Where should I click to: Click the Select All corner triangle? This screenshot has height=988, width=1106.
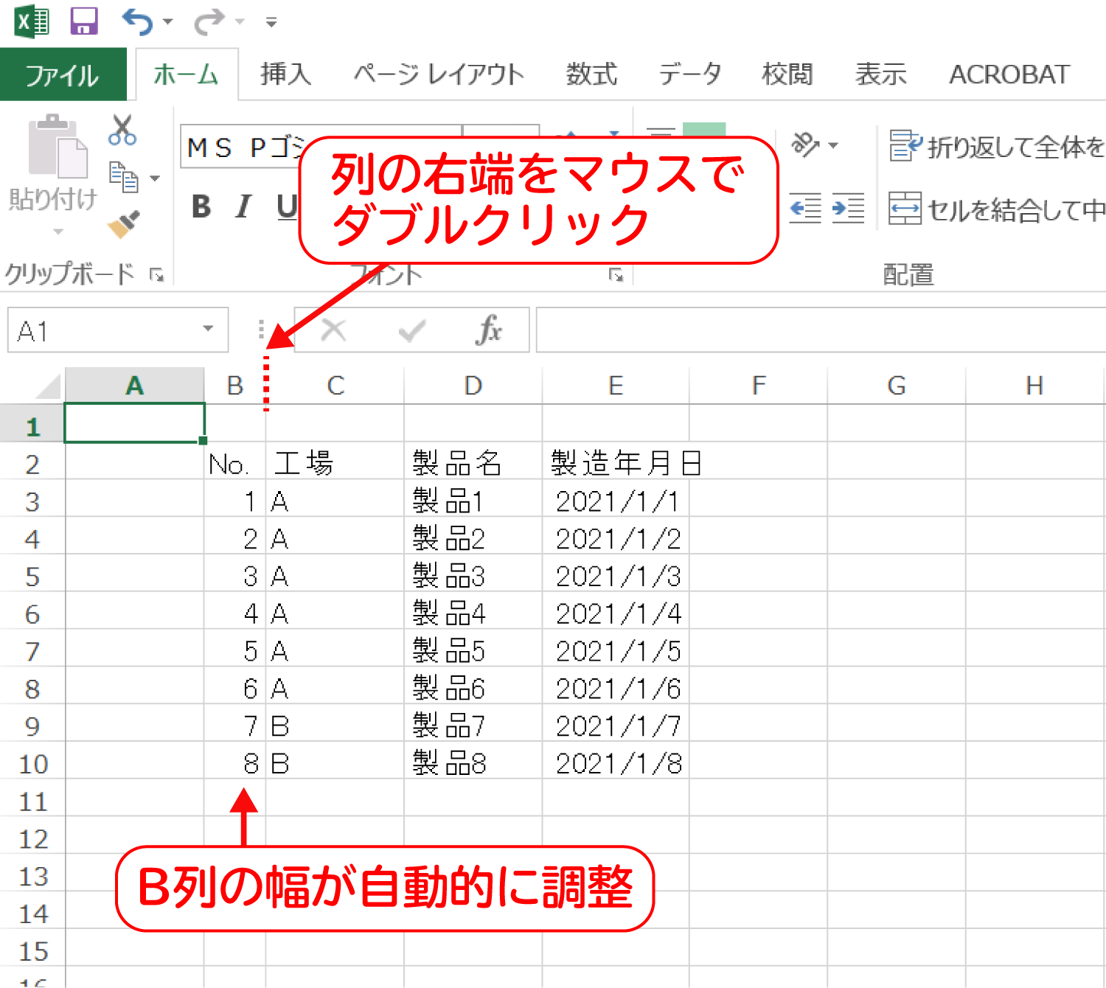pos(49,386)
